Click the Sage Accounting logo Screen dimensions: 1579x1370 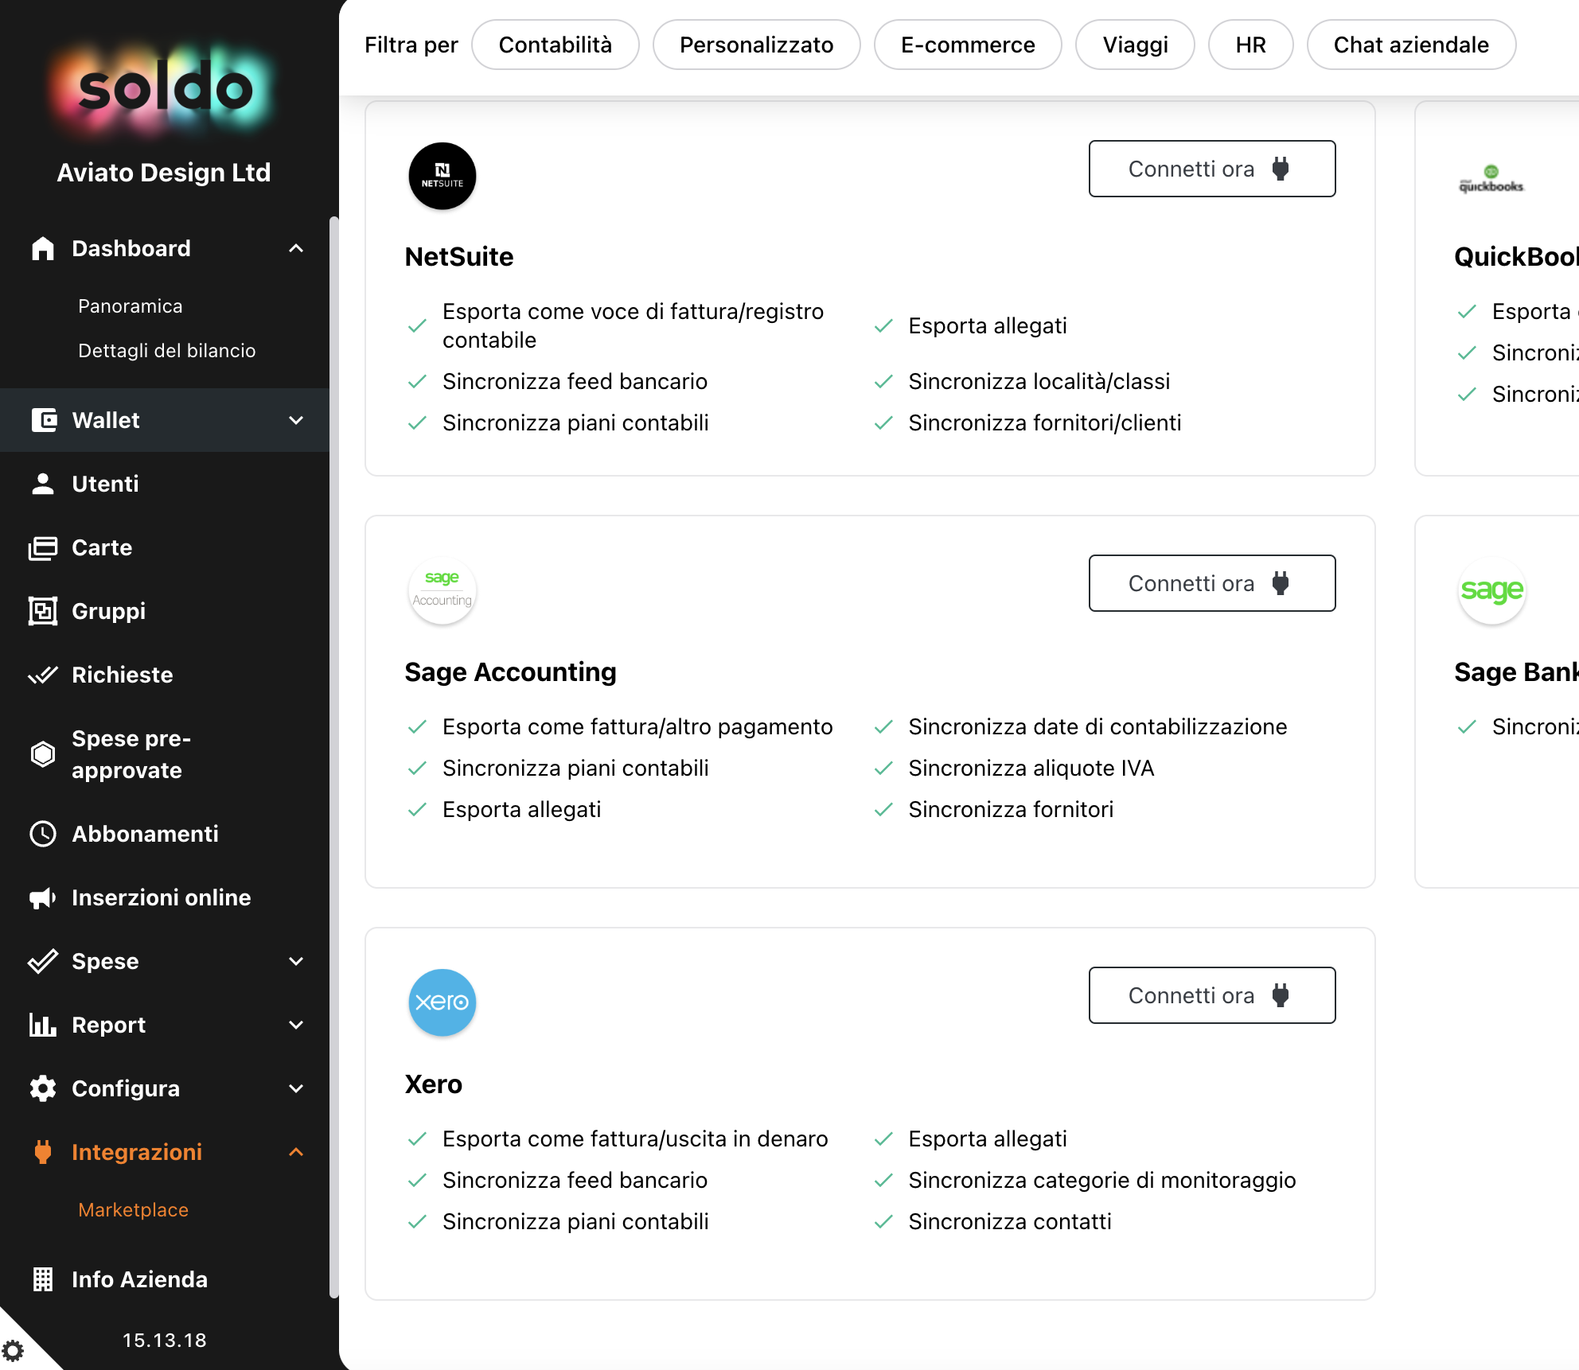443,590
